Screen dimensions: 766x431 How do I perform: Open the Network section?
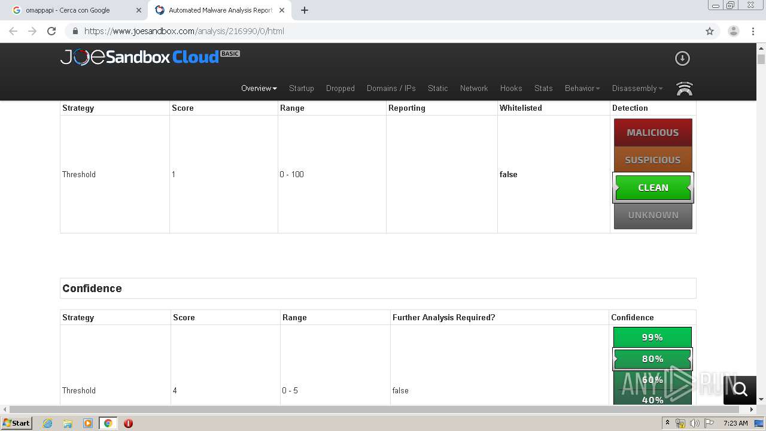coord(474,88)
